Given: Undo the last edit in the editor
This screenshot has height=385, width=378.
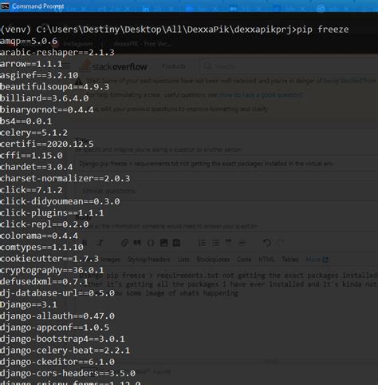Looking at the screenshot, I should coord(267,243).
